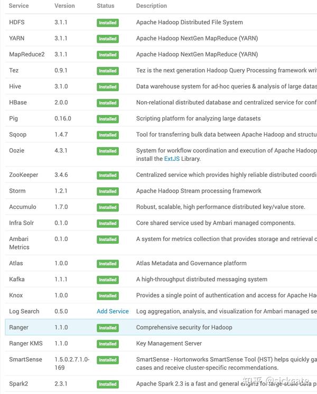Image resolution: width=317 pixels, height=394 pixels.
Task: Select the Knox service name
Action: click(16, 295)
